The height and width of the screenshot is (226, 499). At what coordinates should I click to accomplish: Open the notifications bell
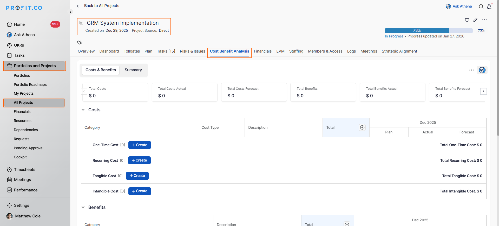489,7
